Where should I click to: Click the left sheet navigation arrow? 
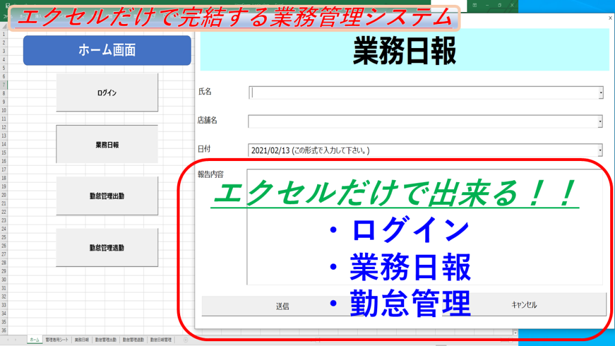tap(8, 340)
